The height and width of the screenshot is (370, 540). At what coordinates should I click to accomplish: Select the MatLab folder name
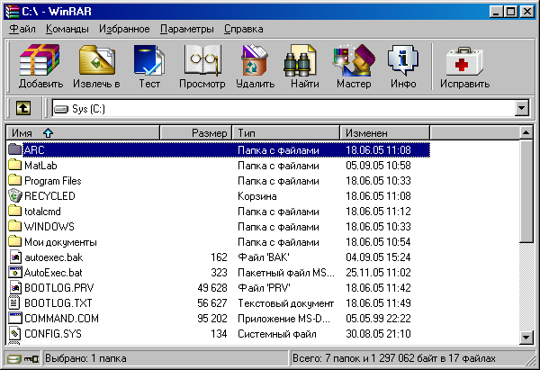coord(40,166)
